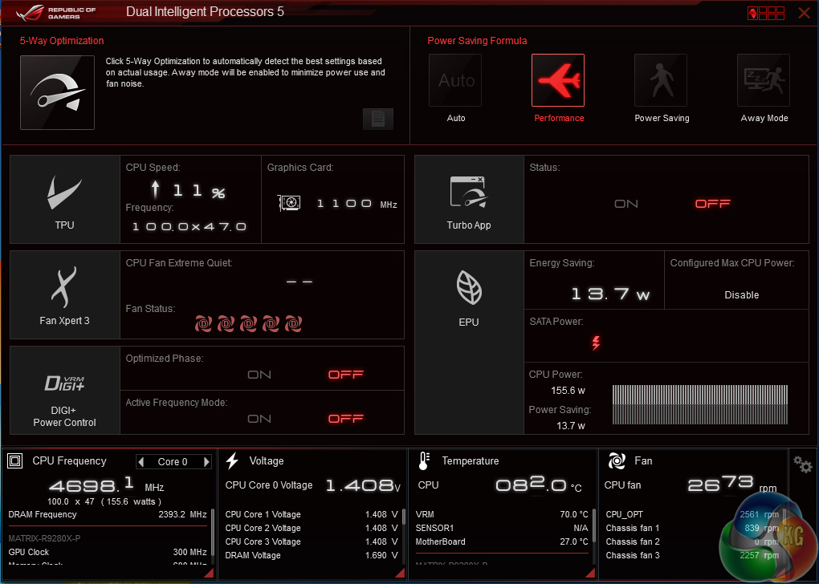The width and height of the screenshot is (819, 584).
Task: Turn Turbo App status OFF
Action: (x=712, y=204)
